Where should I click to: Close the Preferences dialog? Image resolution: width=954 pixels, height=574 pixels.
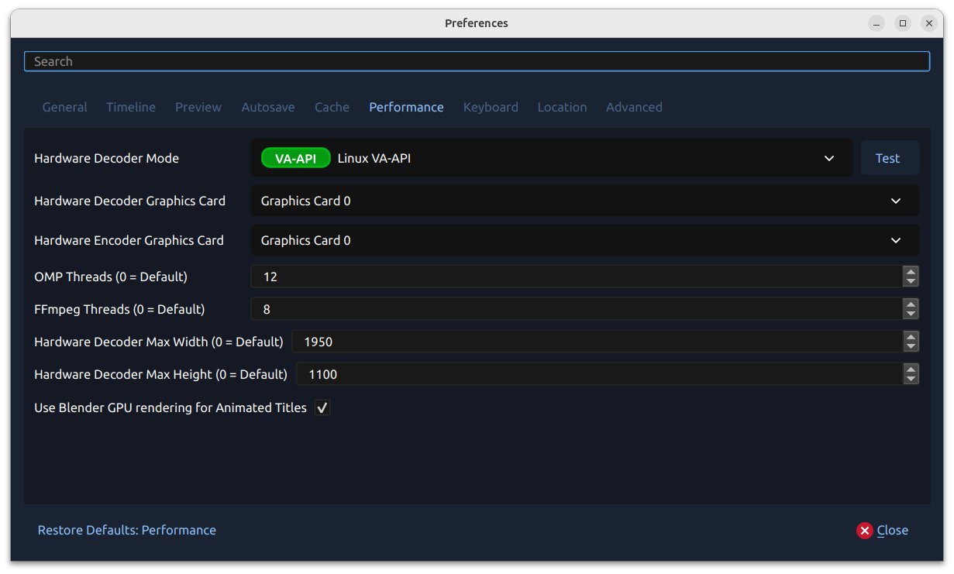(893, 530)
